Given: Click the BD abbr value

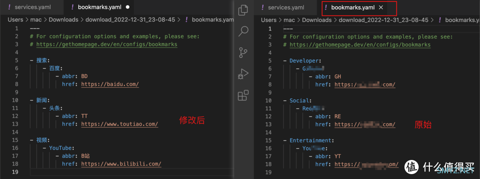Looking at the screenshot, I should tap(84, 76).
